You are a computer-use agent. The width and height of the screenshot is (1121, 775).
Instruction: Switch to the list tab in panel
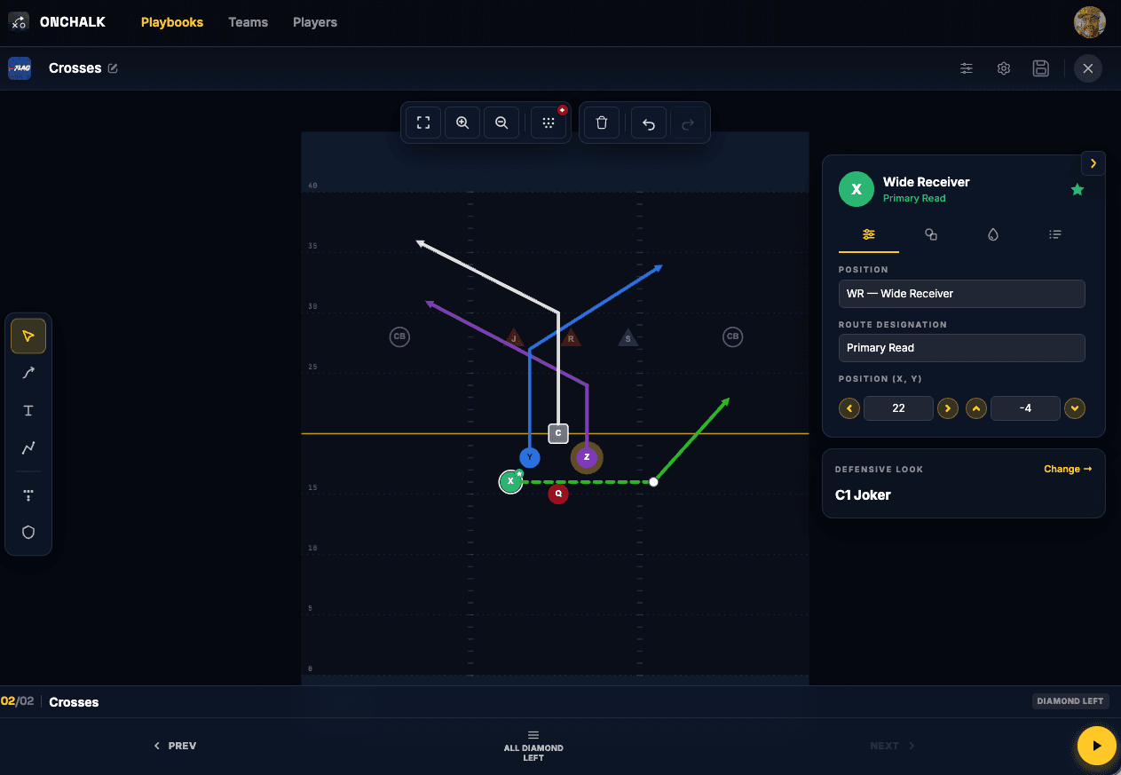click(1055, 234)
